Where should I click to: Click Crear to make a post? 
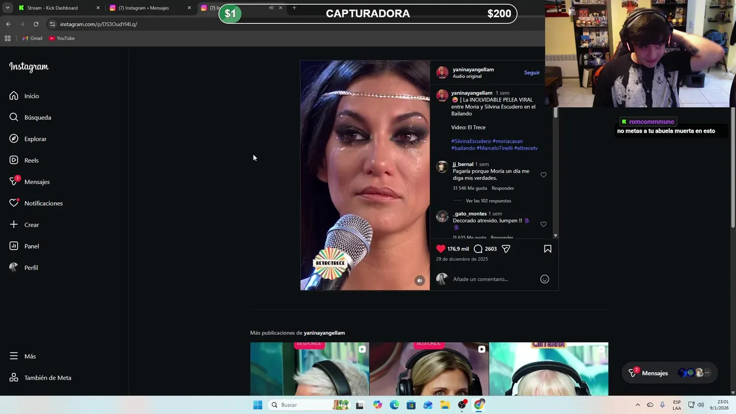pyautogui.click(x=24, y=225)
